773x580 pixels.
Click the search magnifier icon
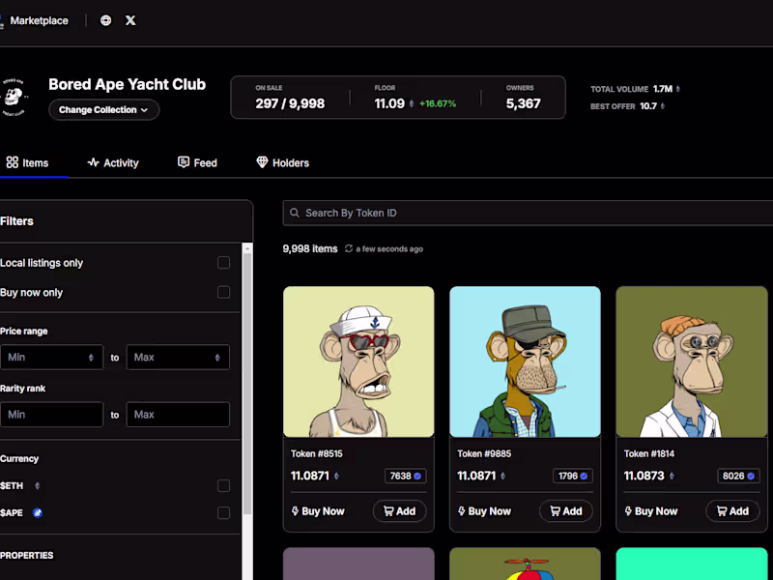(x=295, y=213)
